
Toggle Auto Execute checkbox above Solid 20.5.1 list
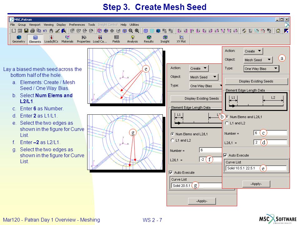point(171,172)
